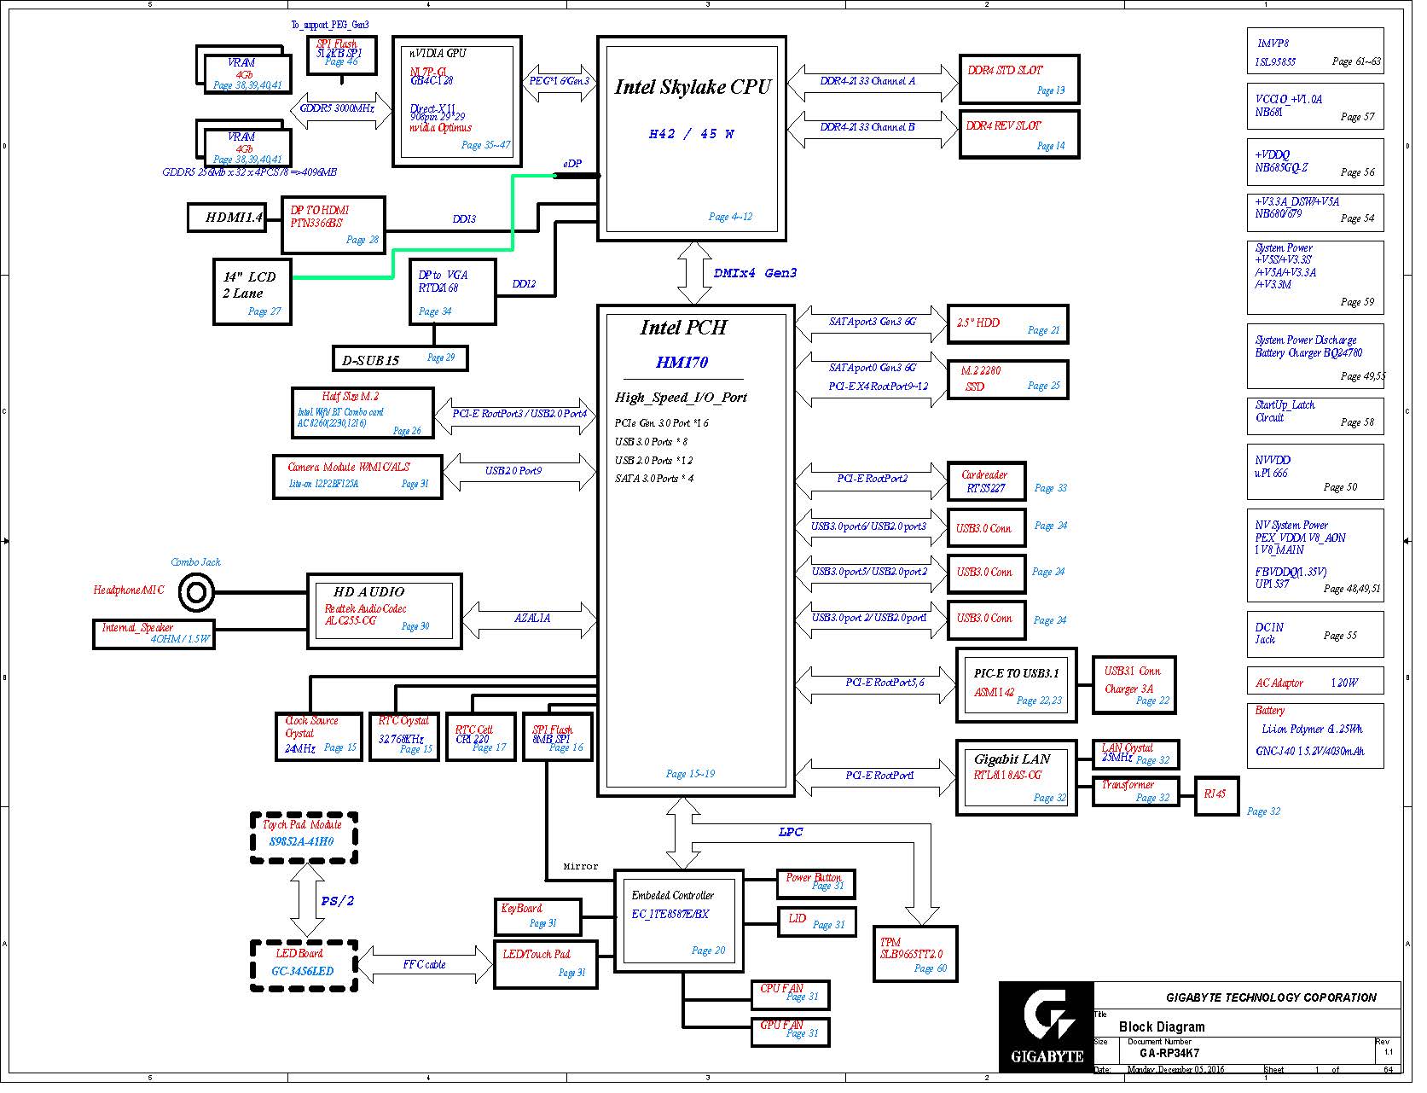Click the Battery Li-ion Polymer box

[x=1314, y=735]
